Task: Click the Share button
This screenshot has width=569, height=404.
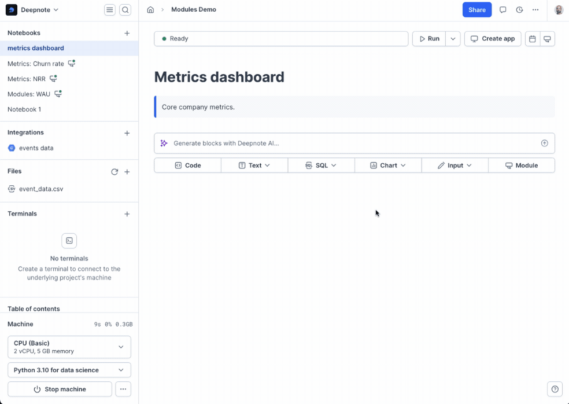Action: tap(476, 10)
